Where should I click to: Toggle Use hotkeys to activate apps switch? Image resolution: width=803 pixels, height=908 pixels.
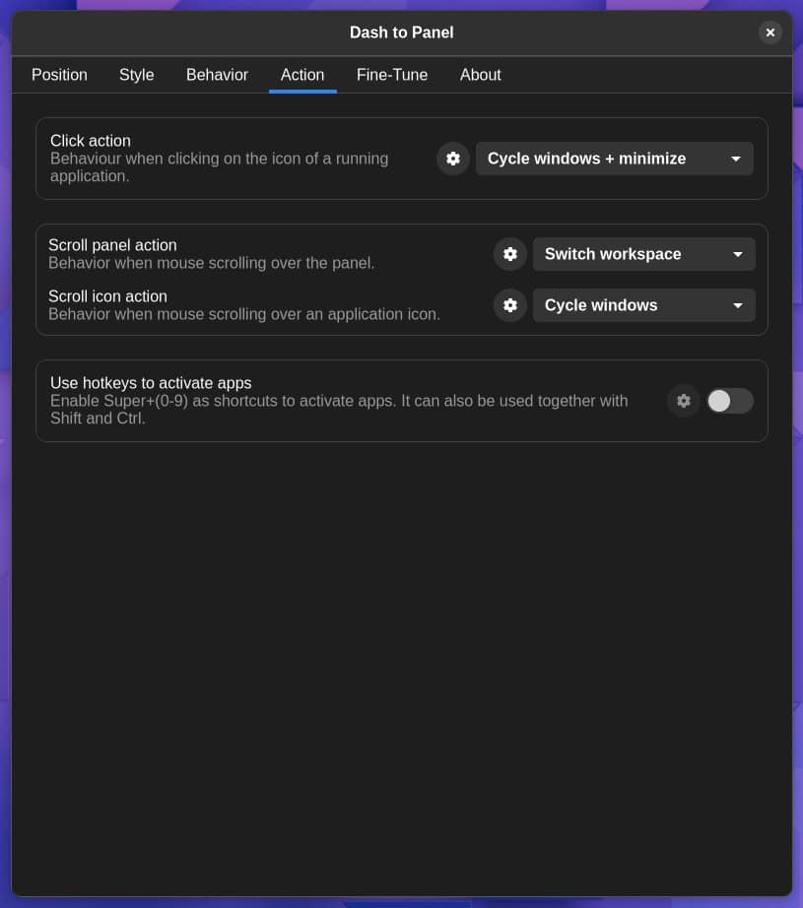tap(729, 401)
